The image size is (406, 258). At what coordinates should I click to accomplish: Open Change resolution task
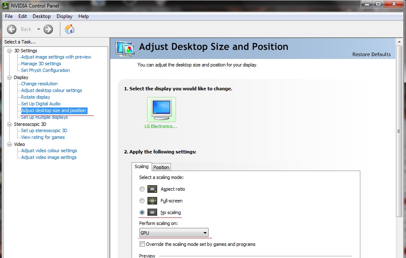coord(39,84)
